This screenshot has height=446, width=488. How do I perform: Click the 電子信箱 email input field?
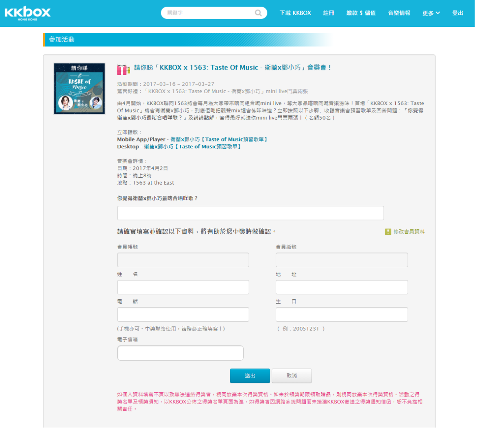[180, 353]
